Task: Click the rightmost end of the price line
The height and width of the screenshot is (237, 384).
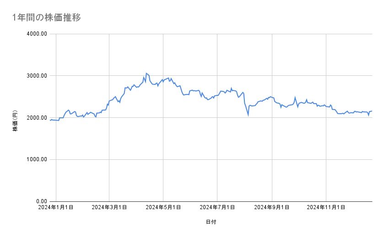Action: click(x=372, y=111)
